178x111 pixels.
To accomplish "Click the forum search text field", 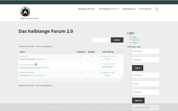I will pyautogui.click(x=101, y=40).
